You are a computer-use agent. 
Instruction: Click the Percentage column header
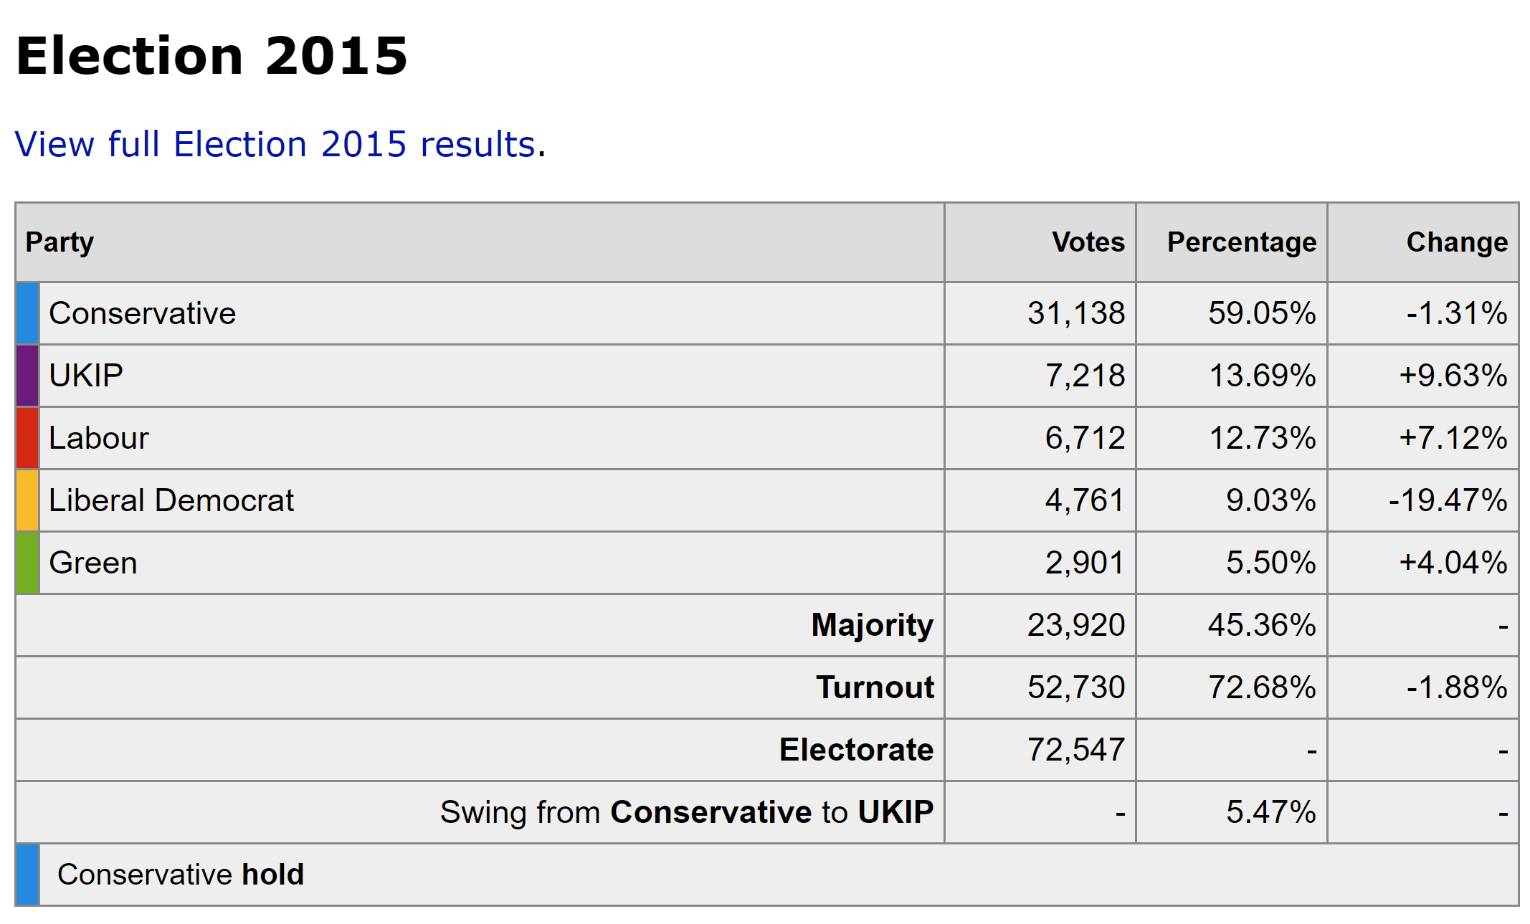click(1241, 242)
